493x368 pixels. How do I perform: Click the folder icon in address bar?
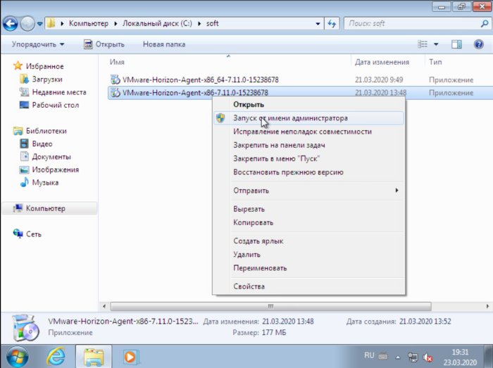[x=51, y=23]
